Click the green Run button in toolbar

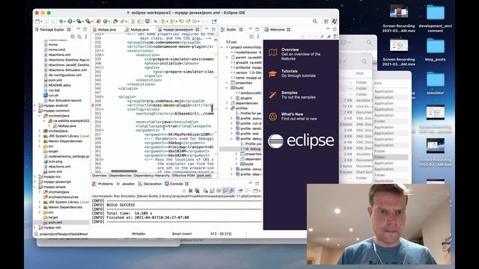coord(70,22)
